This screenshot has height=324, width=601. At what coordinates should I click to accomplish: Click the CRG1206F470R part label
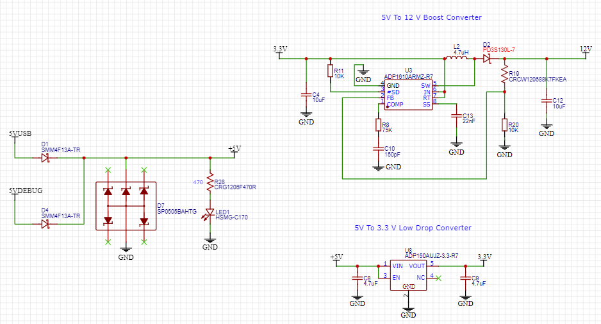click(x=235, y=187)
